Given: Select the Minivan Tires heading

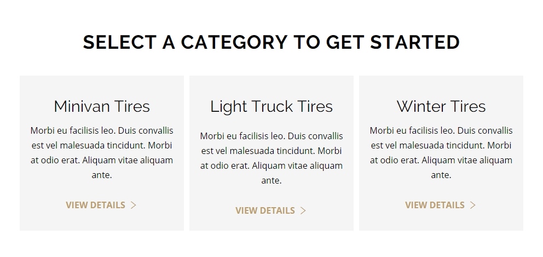Looking at the screenshot, I should [102, 106].
